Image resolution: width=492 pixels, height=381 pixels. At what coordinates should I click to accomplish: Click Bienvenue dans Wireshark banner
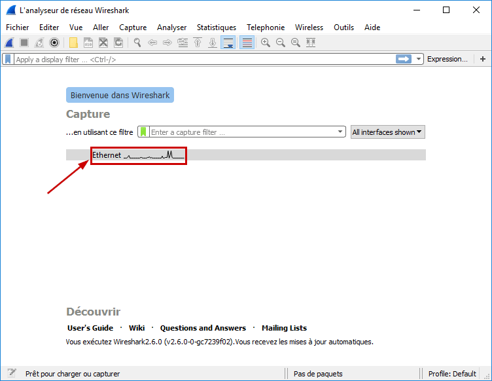120,95
